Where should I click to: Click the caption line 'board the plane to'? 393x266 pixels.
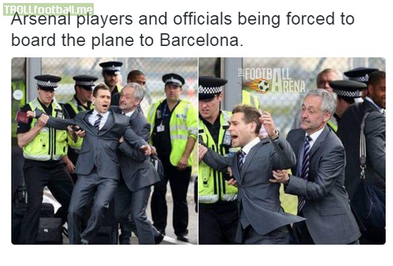(x=82, y=40)
